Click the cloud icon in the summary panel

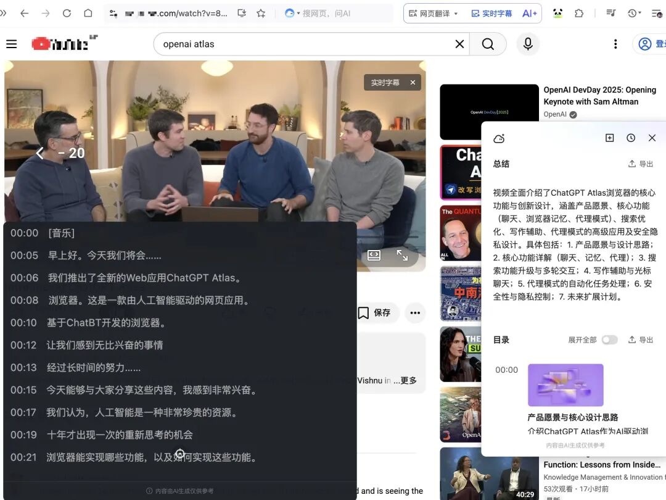click(x=499, y=139)
